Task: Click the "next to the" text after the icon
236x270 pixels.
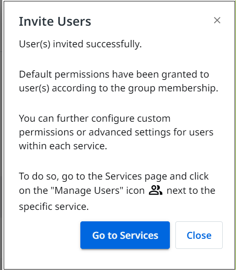Action: pos(191,191)
